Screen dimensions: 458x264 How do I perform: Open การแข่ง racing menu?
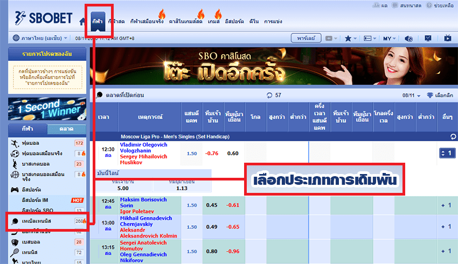tap(273, 22)
